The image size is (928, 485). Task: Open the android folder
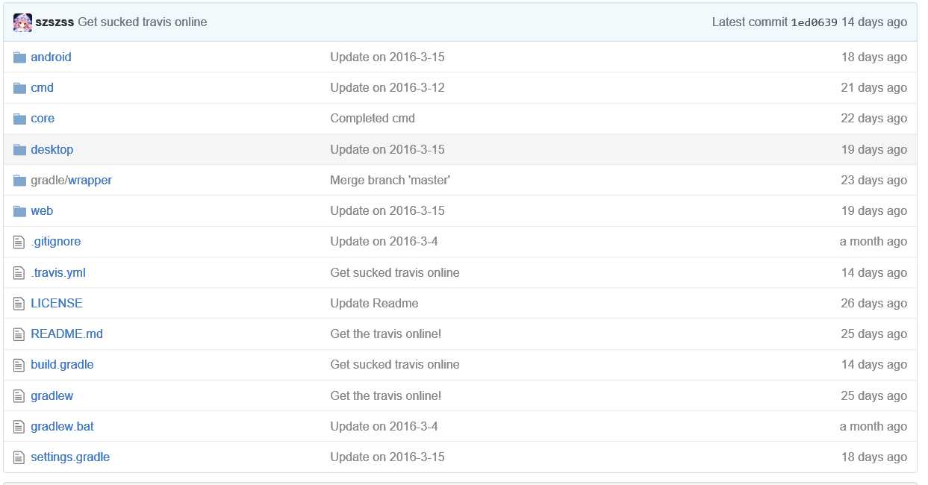(51, 57)
